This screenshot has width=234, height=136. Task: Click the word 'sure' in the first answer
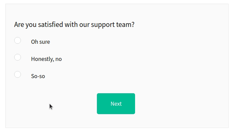45,42
